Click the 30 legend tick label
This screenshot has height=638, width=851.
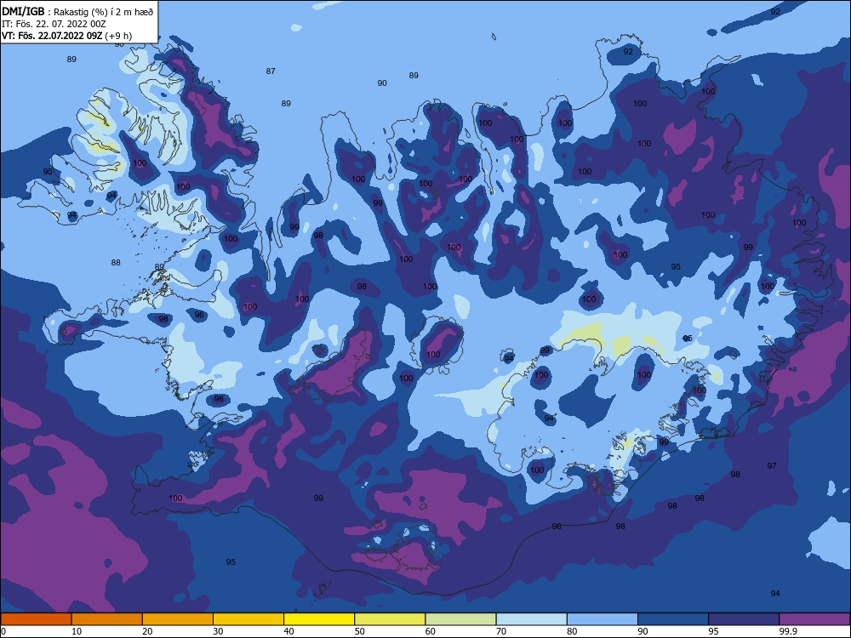[x=218, y=631]
